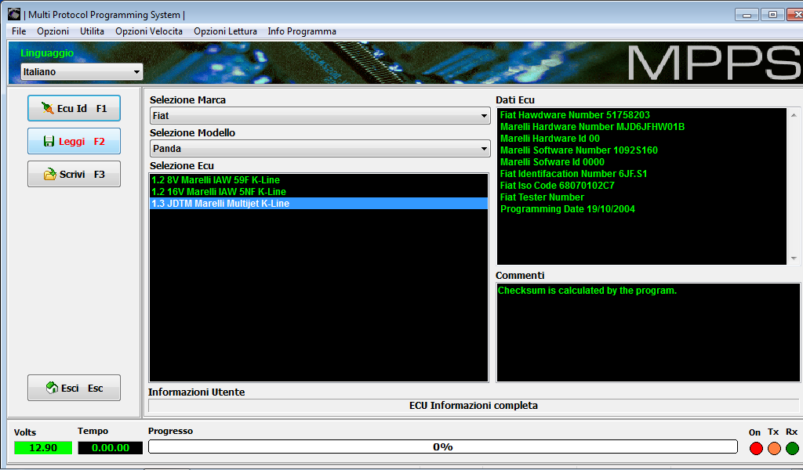Click the Ecu Id F1 button
The height and width of the screenshot is (470, 803).
tap(74, 108)
